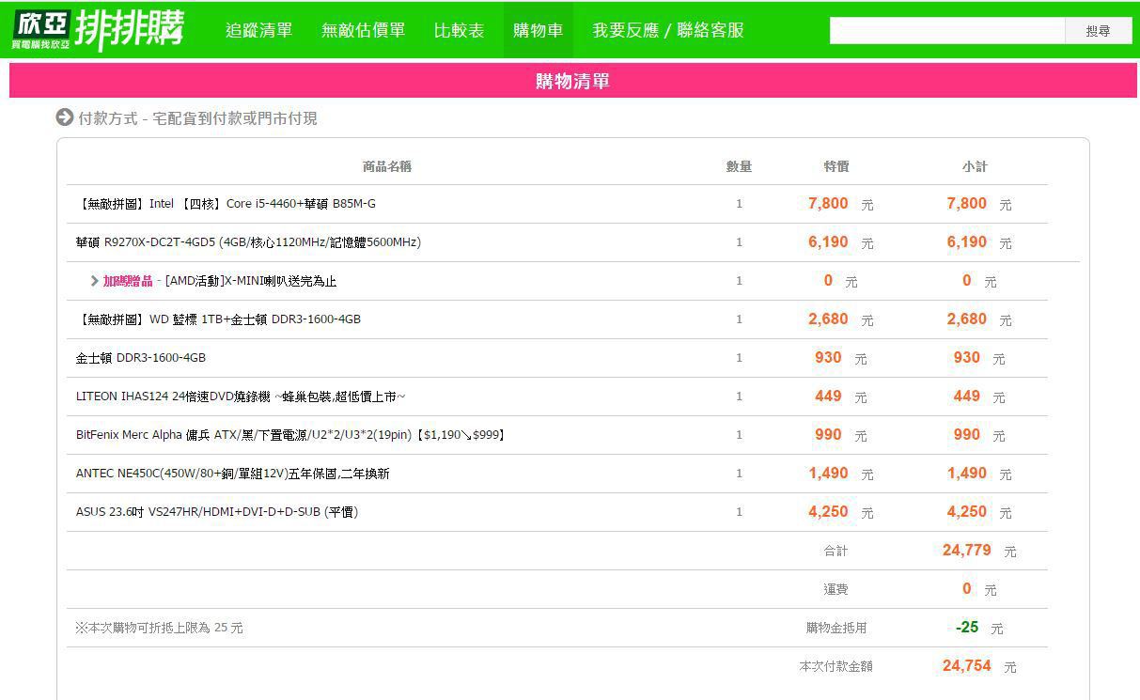The width and height of the screenshot is (1140, 700).
Task: Open the BitFenix Merc Alpha case item
Action: pos(292,435)
